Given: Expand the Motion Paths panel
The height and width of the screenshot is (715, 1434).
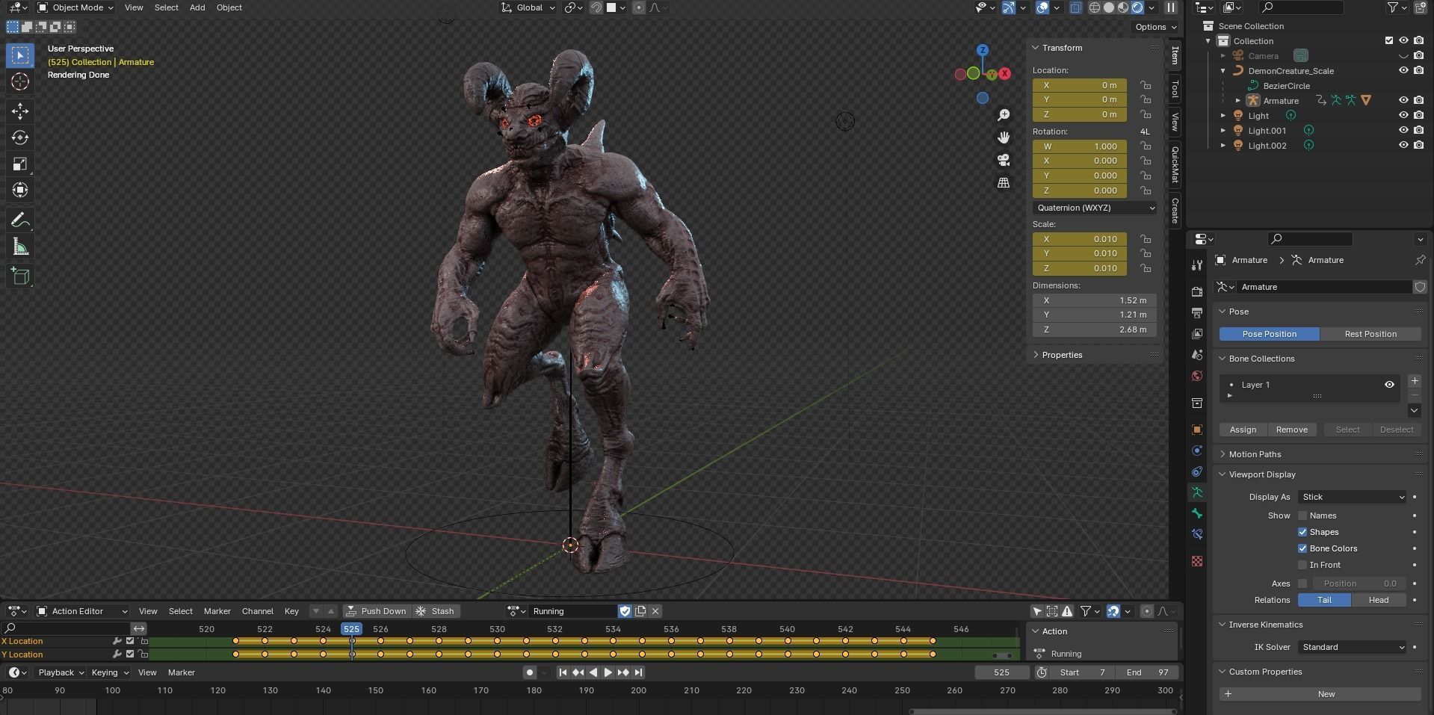Looking at the screenshot, I should 1255,454.
